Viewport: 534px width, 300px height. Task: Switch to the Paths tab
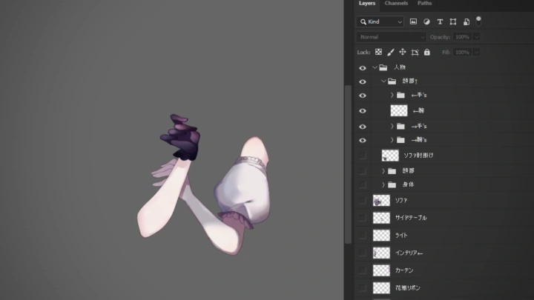click(425, 4)
